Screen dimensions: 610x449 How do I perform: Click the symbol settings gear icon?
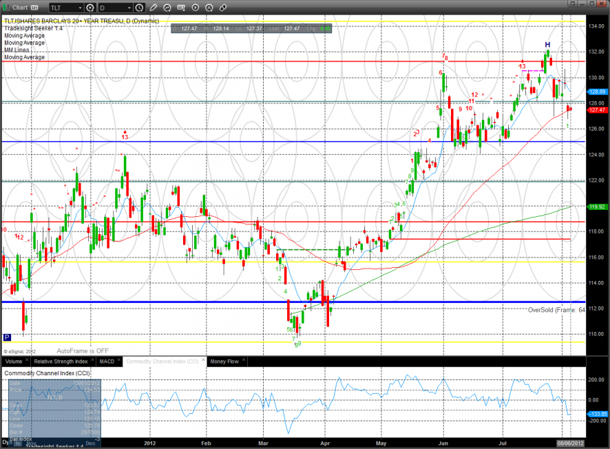pos(90,8)
